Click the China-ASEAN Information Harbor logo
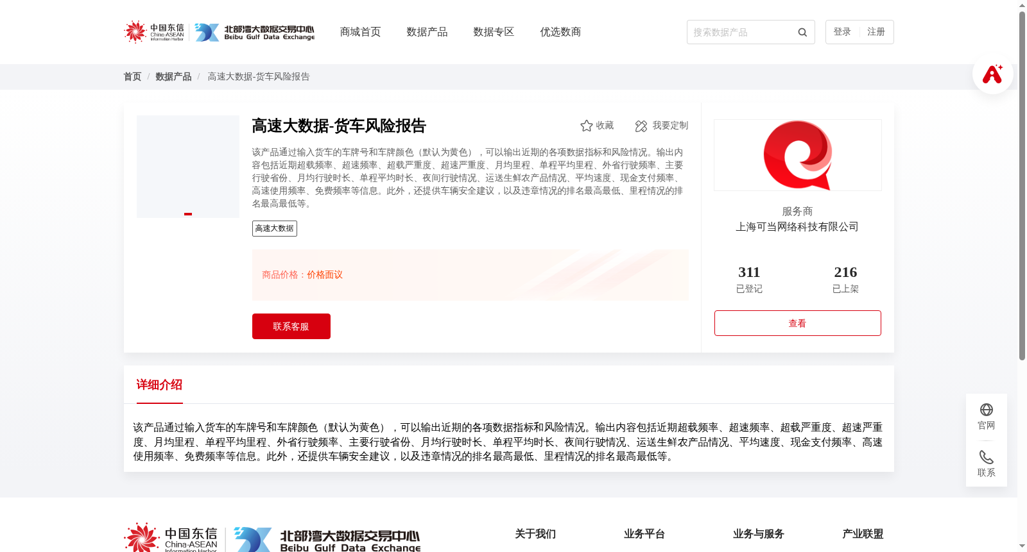This screenshot has height=552, width=1027. point(154,32)
